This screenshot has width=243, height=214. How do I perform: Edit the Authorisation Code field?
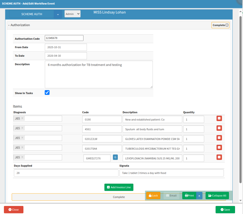(x=64, y=38)
